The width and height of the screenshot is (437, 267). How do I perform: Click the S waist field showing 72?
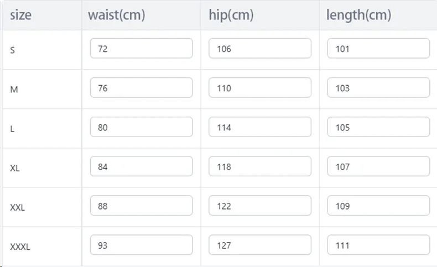141,49
